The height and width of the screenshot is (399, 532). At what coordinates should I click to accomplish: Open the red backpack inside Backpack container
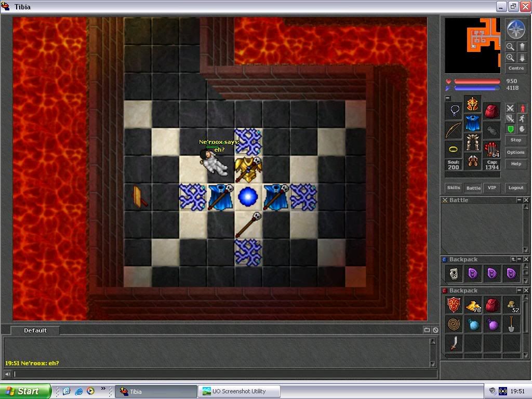coord(493,304)
